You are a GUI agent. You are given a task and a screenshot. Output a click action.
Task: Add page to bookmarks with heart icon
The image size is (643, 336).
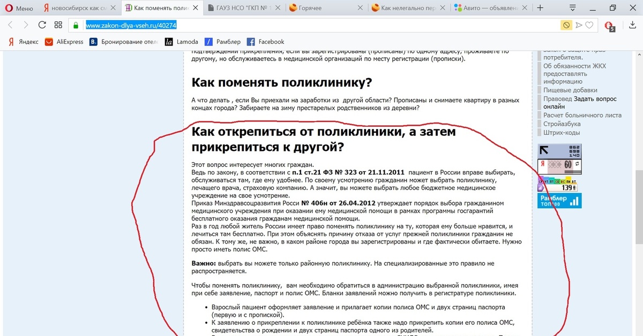[589, 25]
